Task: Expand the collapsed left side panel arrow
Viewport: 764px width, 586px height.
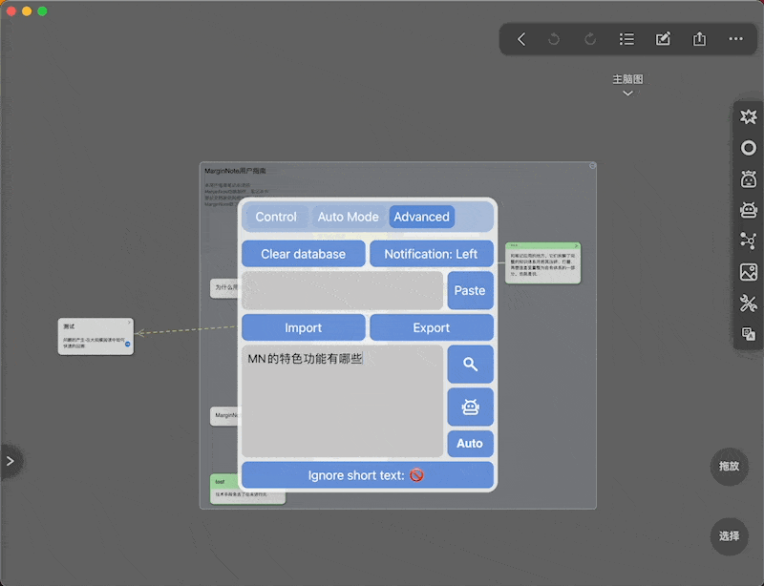Action: pos(11,461)
